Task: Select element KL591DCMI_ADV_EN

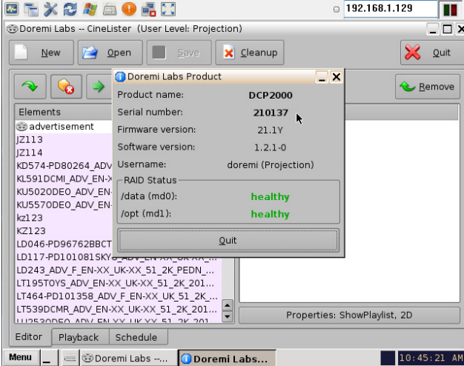Action: [x=64, y=179]
